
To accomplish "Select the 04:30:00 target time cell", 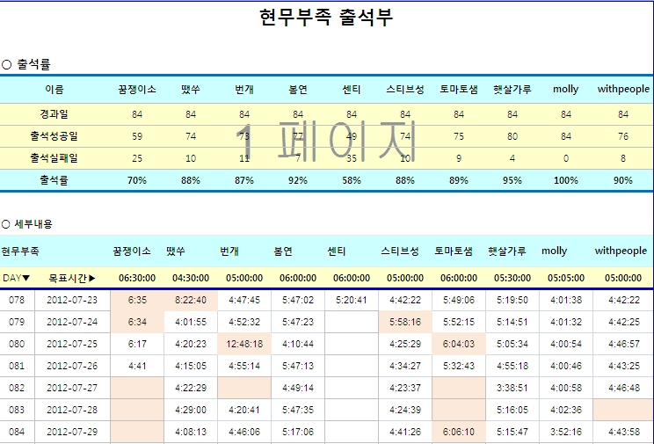I will (191, 278).
